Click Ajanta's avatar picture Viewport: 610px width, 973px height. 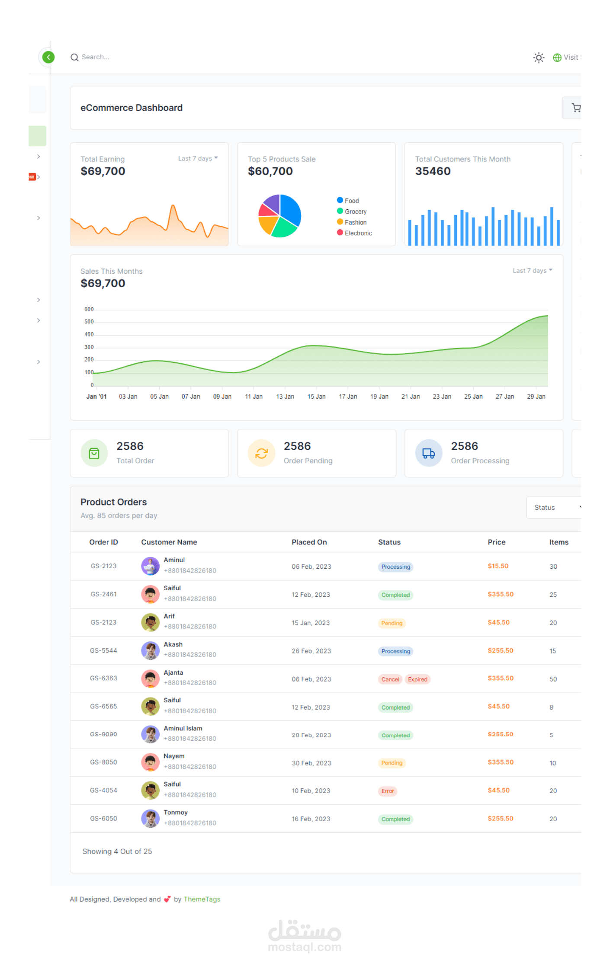coord(150,679)
